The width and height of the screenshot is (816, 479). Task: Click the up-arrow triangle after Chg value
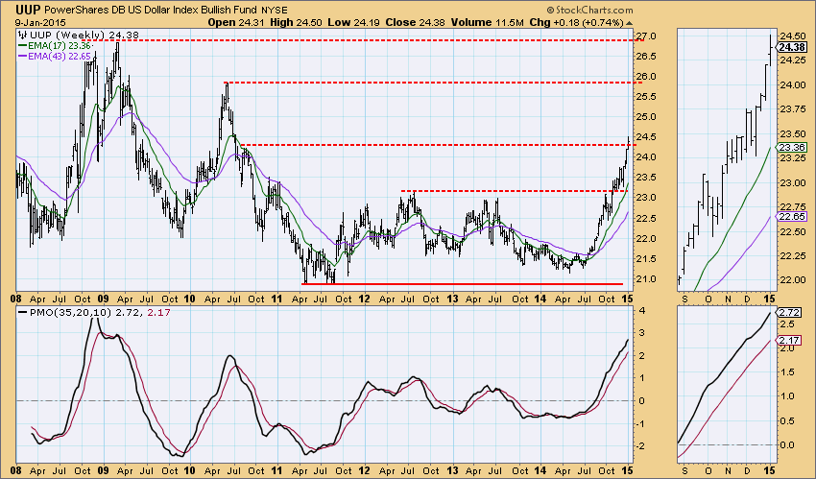pos(629,23)
